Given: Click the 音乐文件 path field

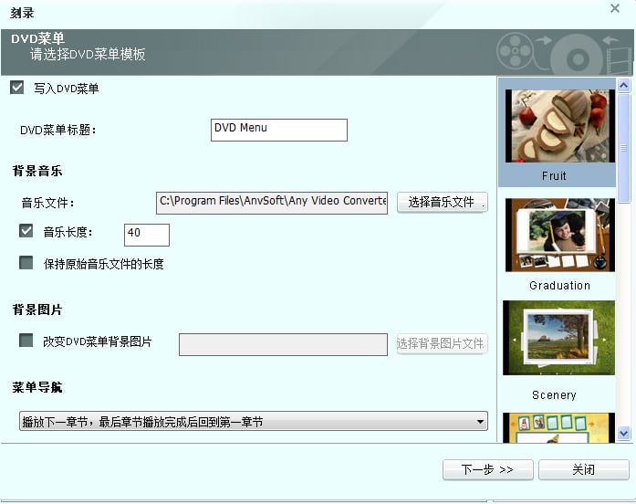Looking at the screenshot, I should point(272,203).
